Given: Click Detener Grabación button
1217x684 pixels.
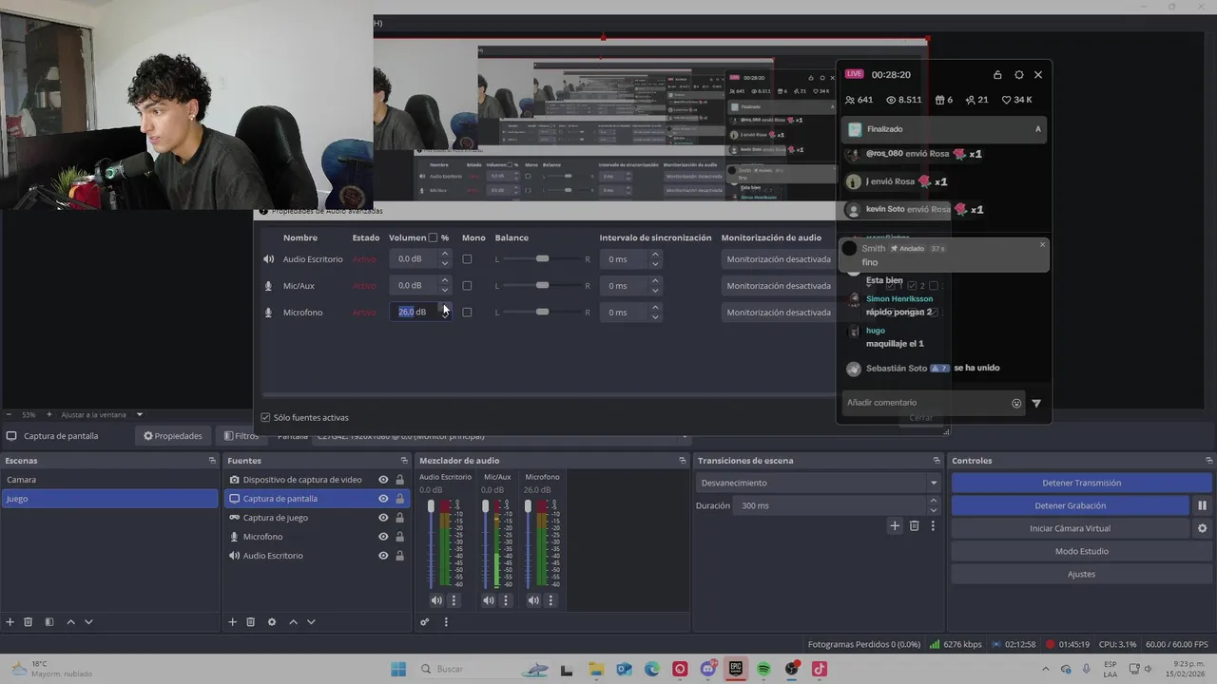Looking at the screenshot, I should (1070, 505).
